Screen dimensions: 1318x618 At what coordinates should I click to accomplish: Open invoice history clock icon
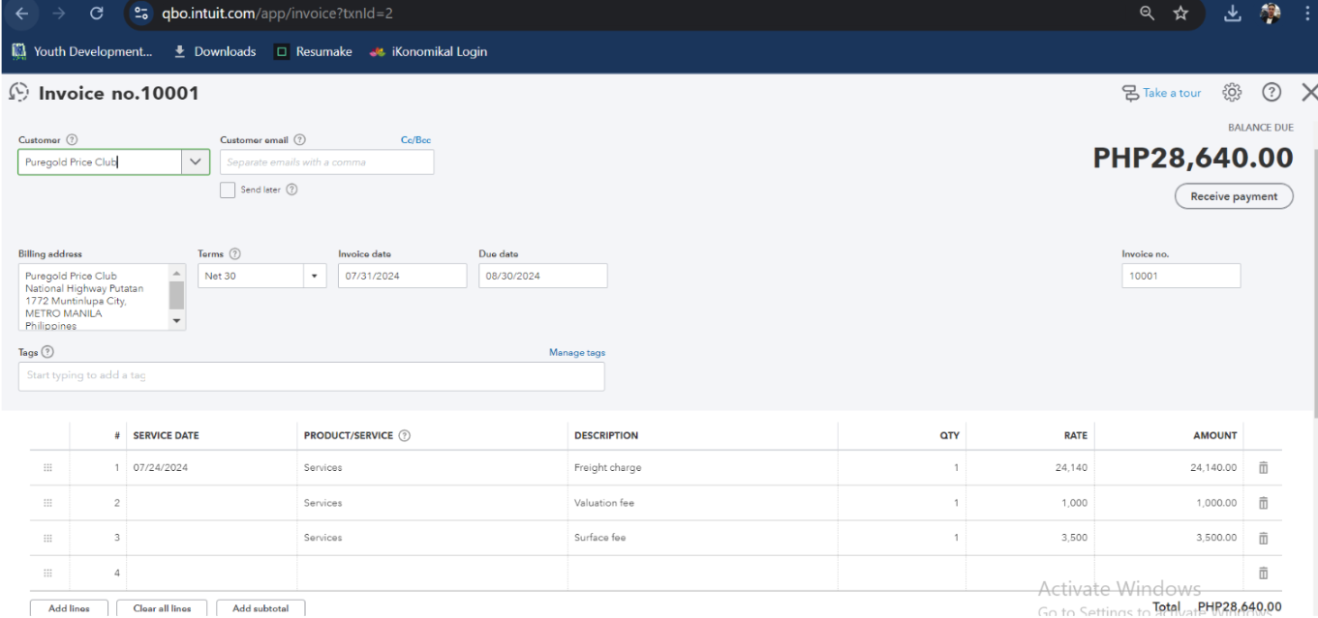tap(20, 93)
